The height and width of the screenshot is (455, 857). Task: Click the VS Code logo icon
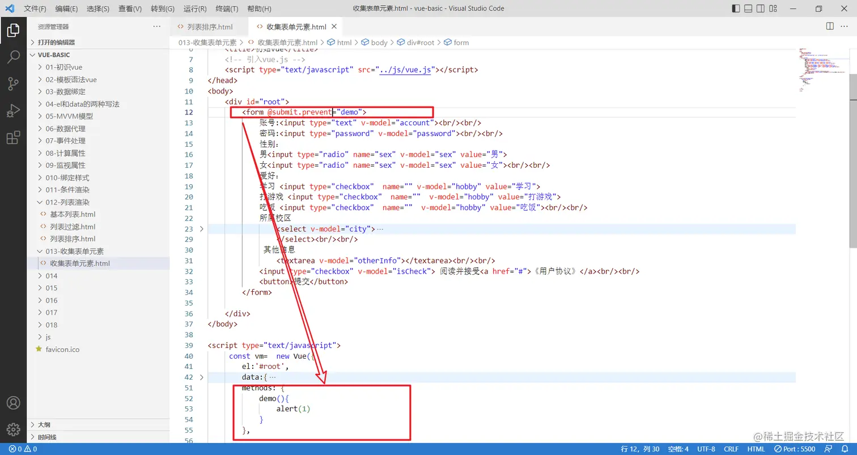10,8
